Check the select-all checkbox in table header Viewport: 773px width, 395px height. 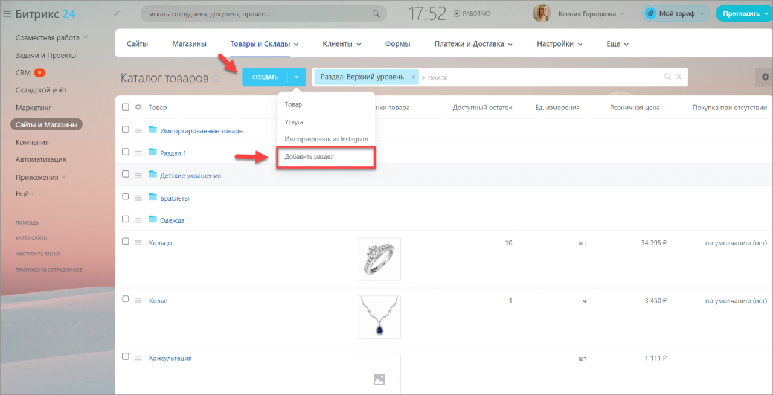click(126, 107)
